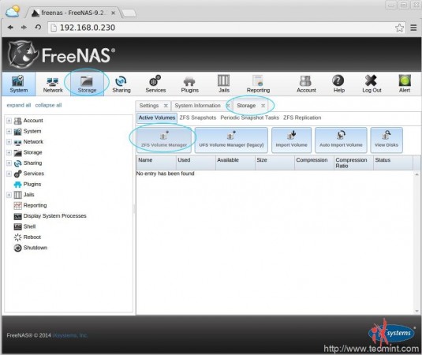Expand the Account tree node
The height and width of the screenshot is (355, 422).
[9, 121]
